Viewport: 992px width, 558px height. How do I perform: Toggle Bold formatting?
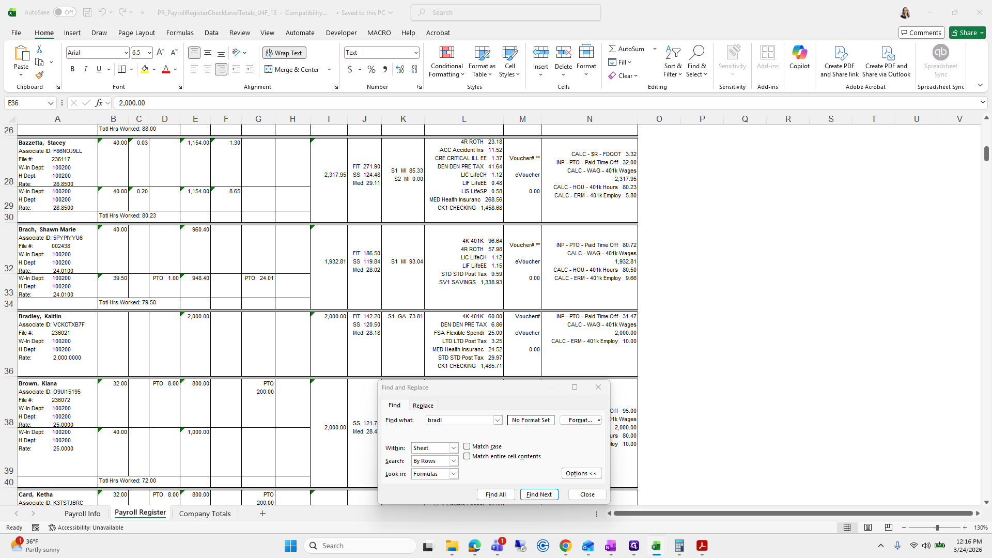tap(72, 69)
